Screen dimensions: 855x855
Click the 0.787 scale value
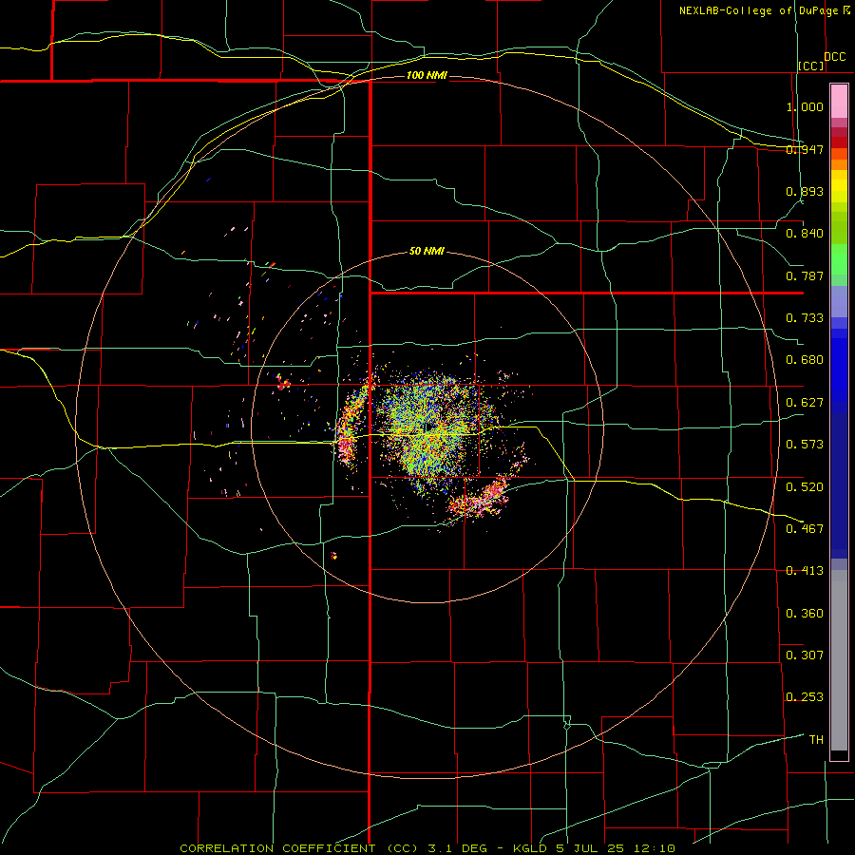tap(805, 275)
